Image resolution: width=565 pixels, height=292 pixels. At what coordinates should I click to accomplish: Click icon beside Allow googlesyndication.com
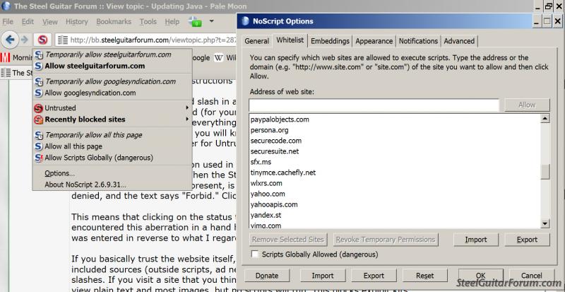point(39,93)
